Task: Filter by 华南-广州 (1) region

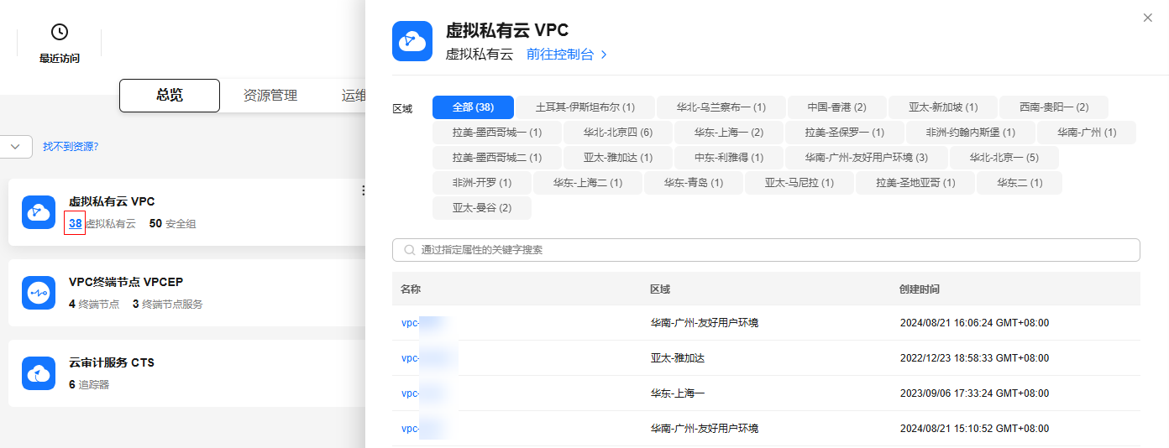Action: tap(1087, 133)
